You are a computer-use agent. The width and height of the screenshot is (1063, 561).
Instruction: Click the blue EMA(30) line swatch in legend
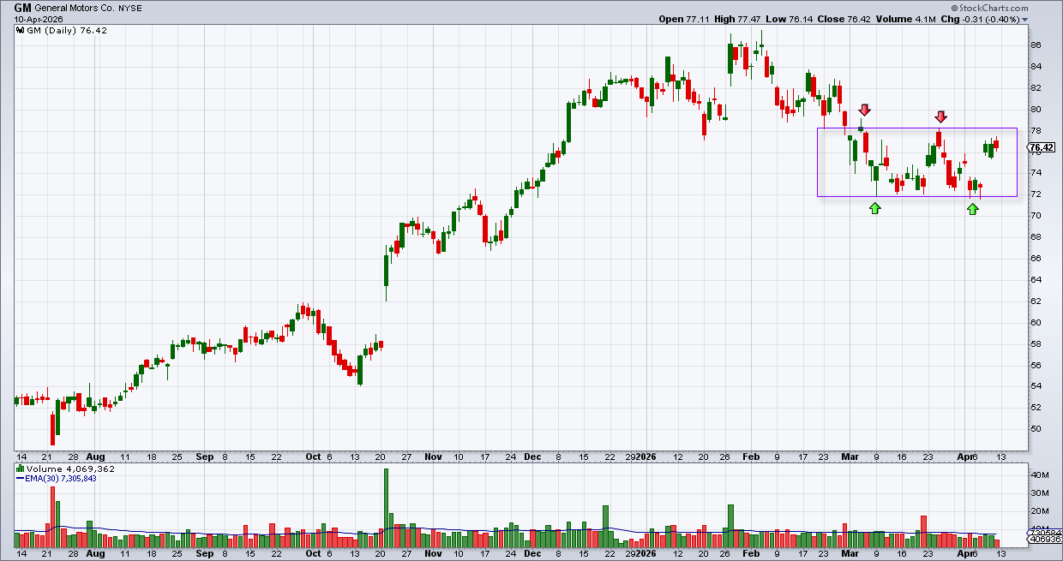tap(20, 480)
